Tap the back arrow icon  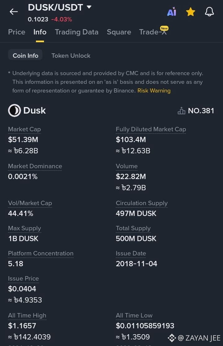pyautogui.click(x=14, y=12)
